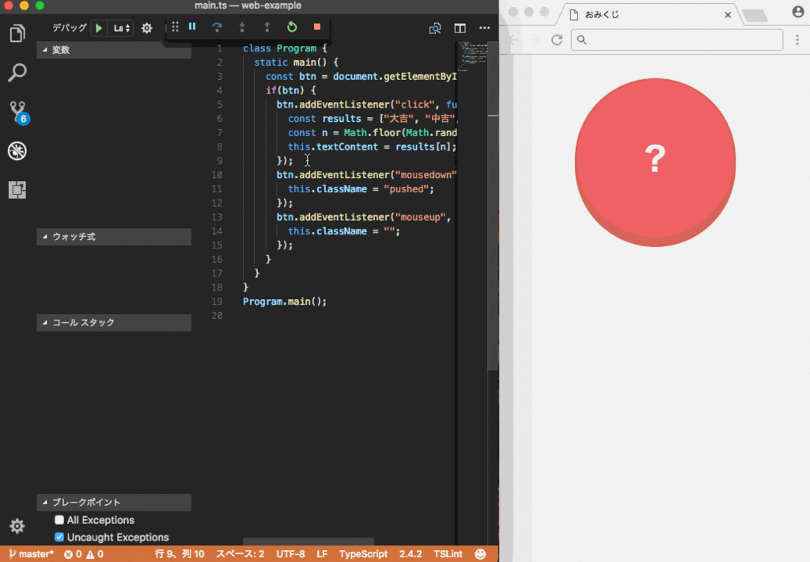Click the master branch in status bar
Viewport: 810px width, 562px height.
tap(32, 554)
